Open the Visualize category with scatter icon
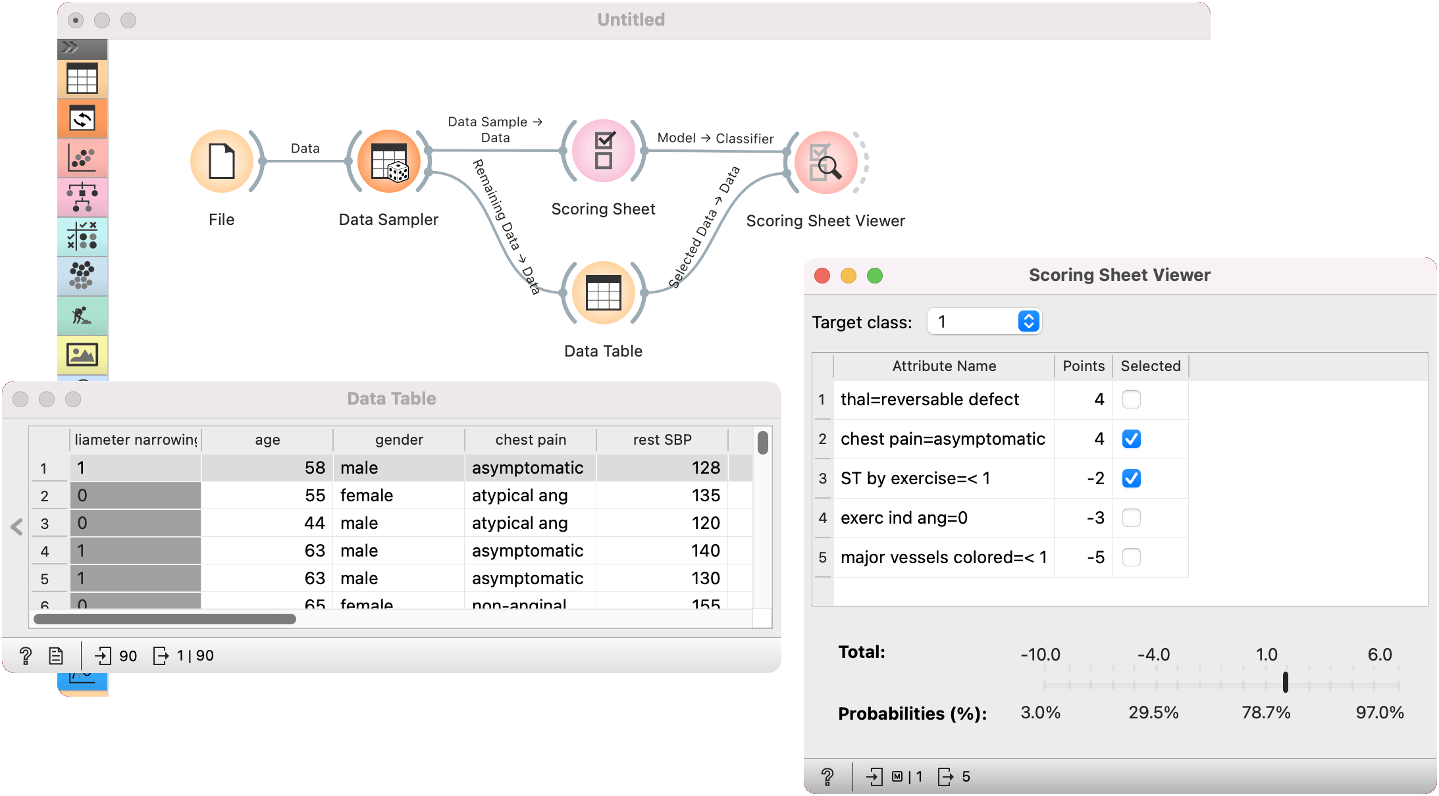 pyautogui.click(x=82, y=159)
